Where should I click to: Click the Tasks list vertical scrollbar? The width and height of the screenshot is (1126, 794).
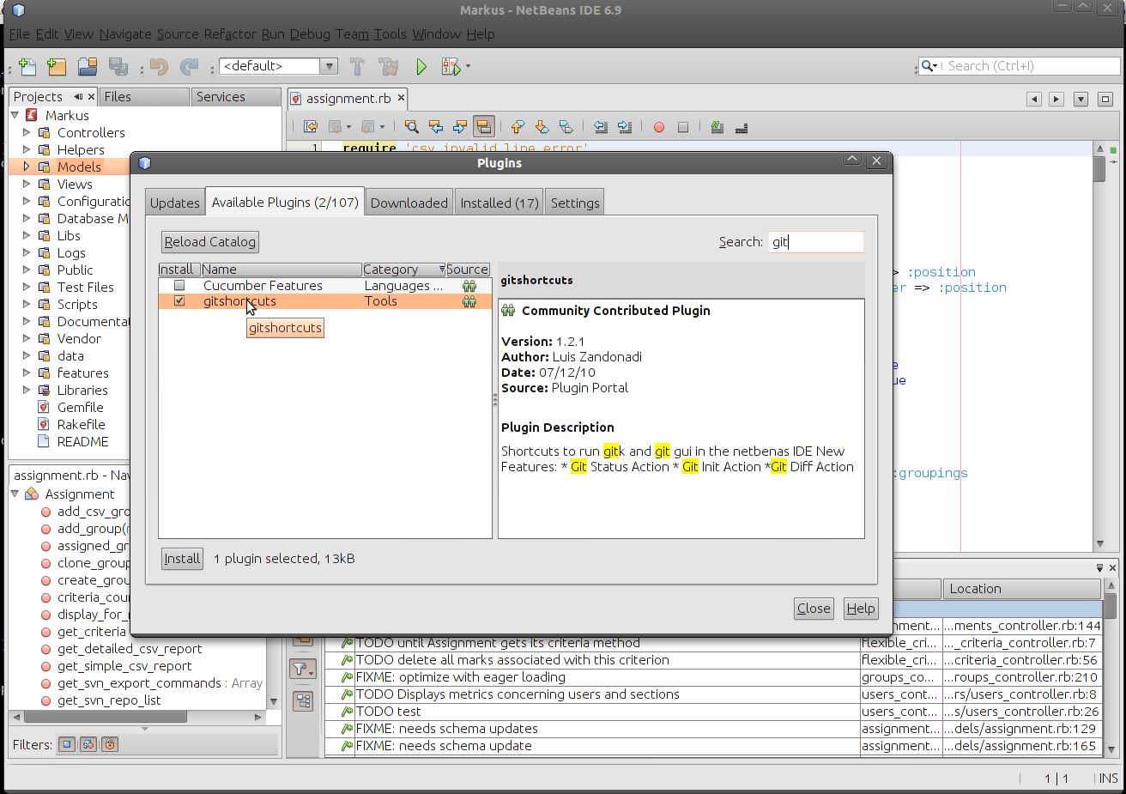pos(1111,667)
